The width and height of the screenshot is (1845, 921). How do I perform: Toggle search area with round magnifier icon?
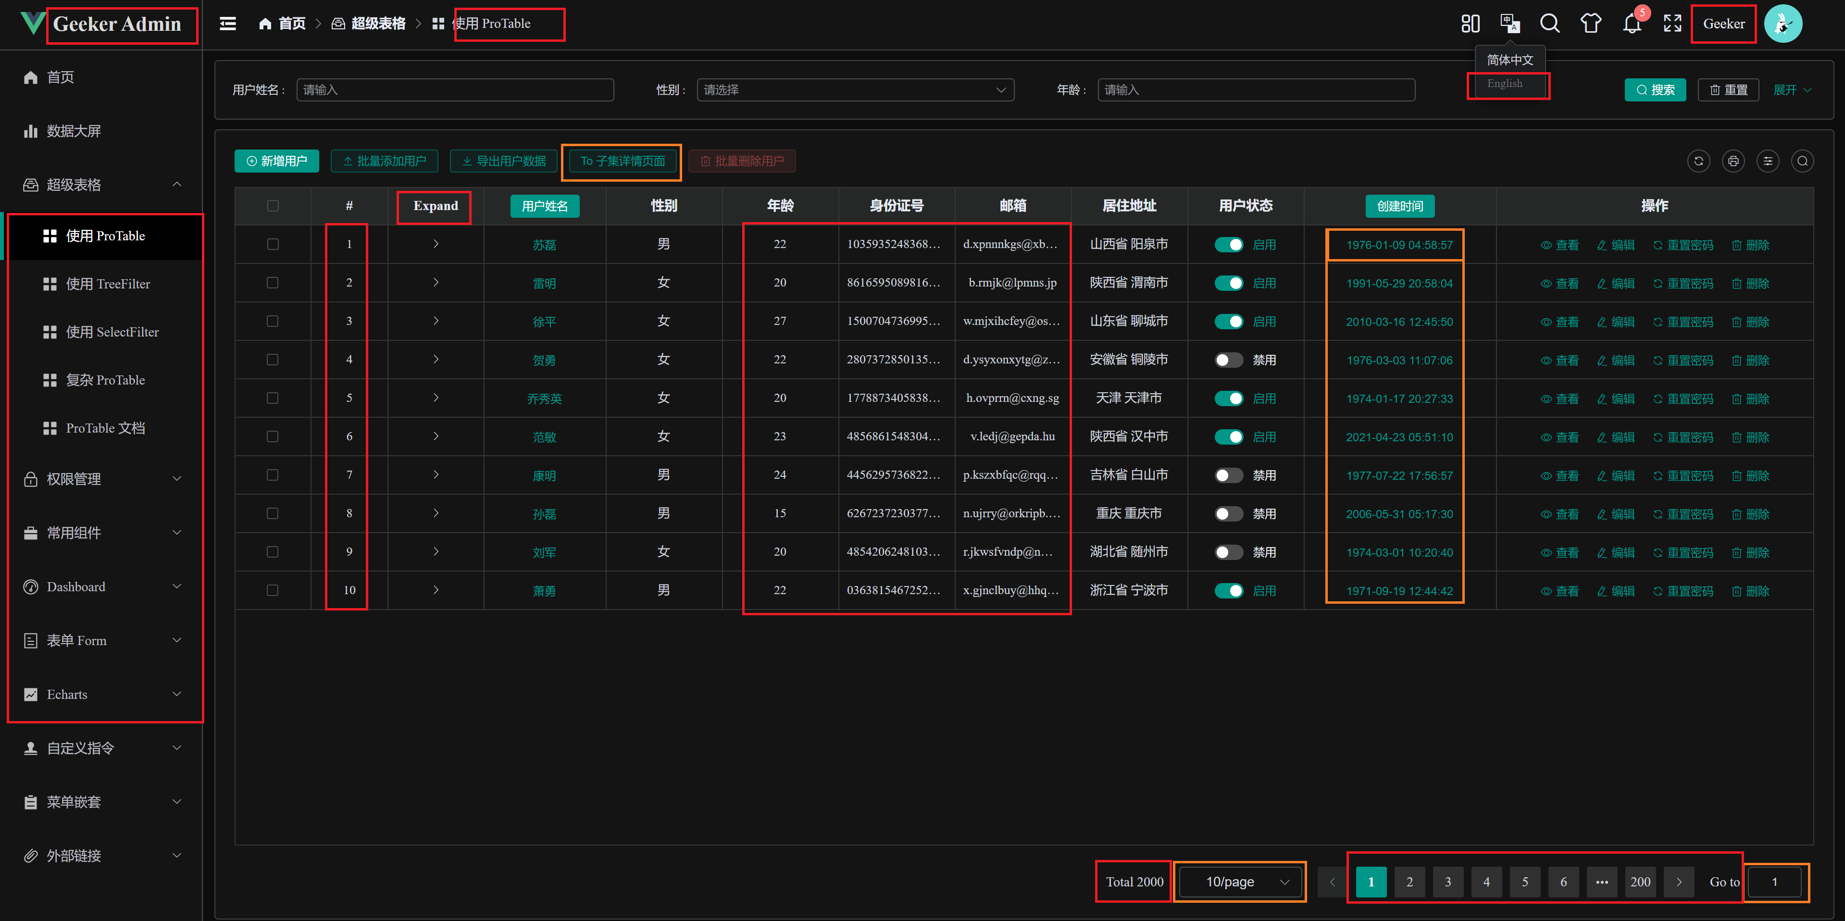pyautogui.click(x=1803, y=161)
